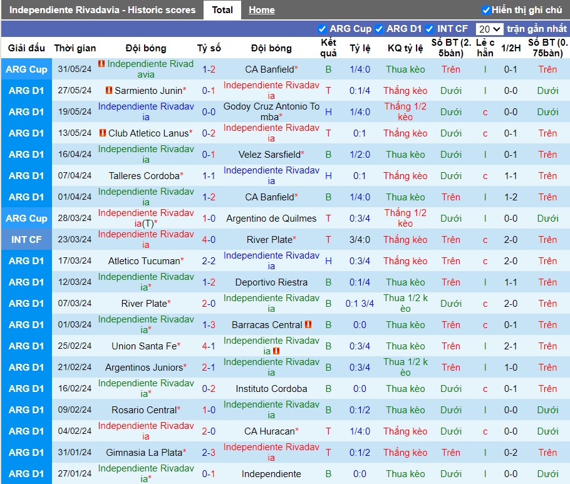
Task: Open the Home tab
Action: click(261, 10)
